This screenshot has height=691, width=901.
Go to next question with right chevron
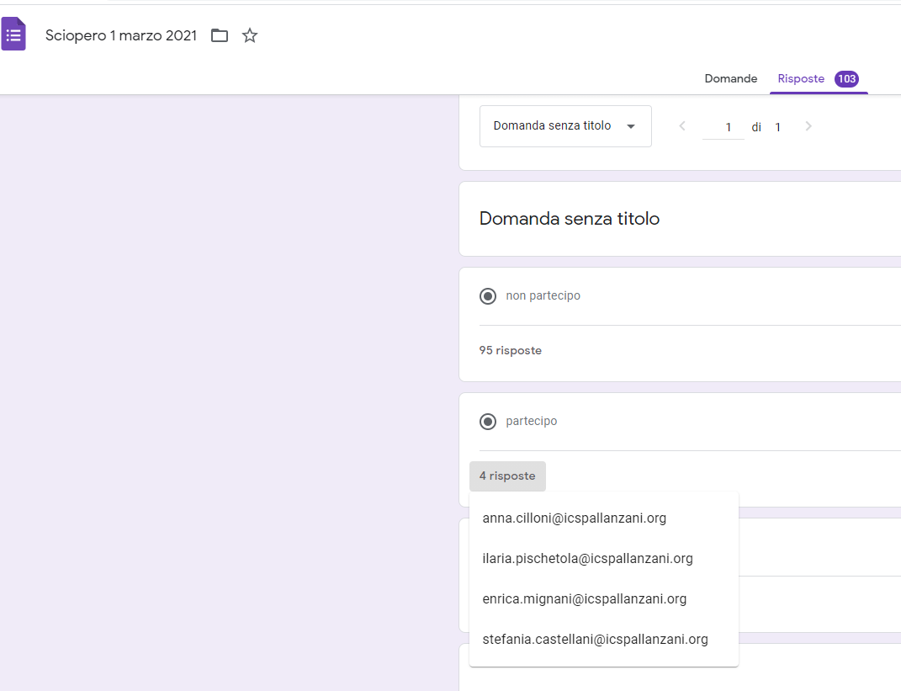[x=808, y=126]
